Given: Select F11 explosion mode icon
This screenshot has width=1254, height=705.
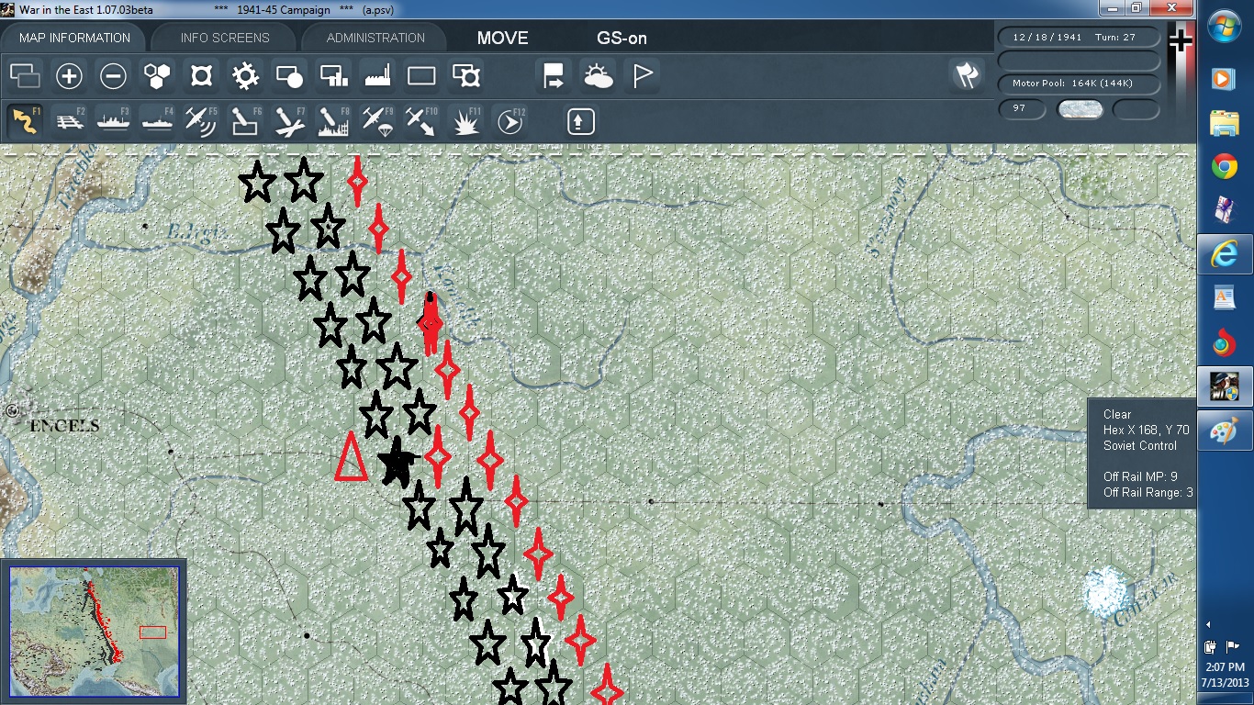Looking at the screenshot, I should [465, 121].
